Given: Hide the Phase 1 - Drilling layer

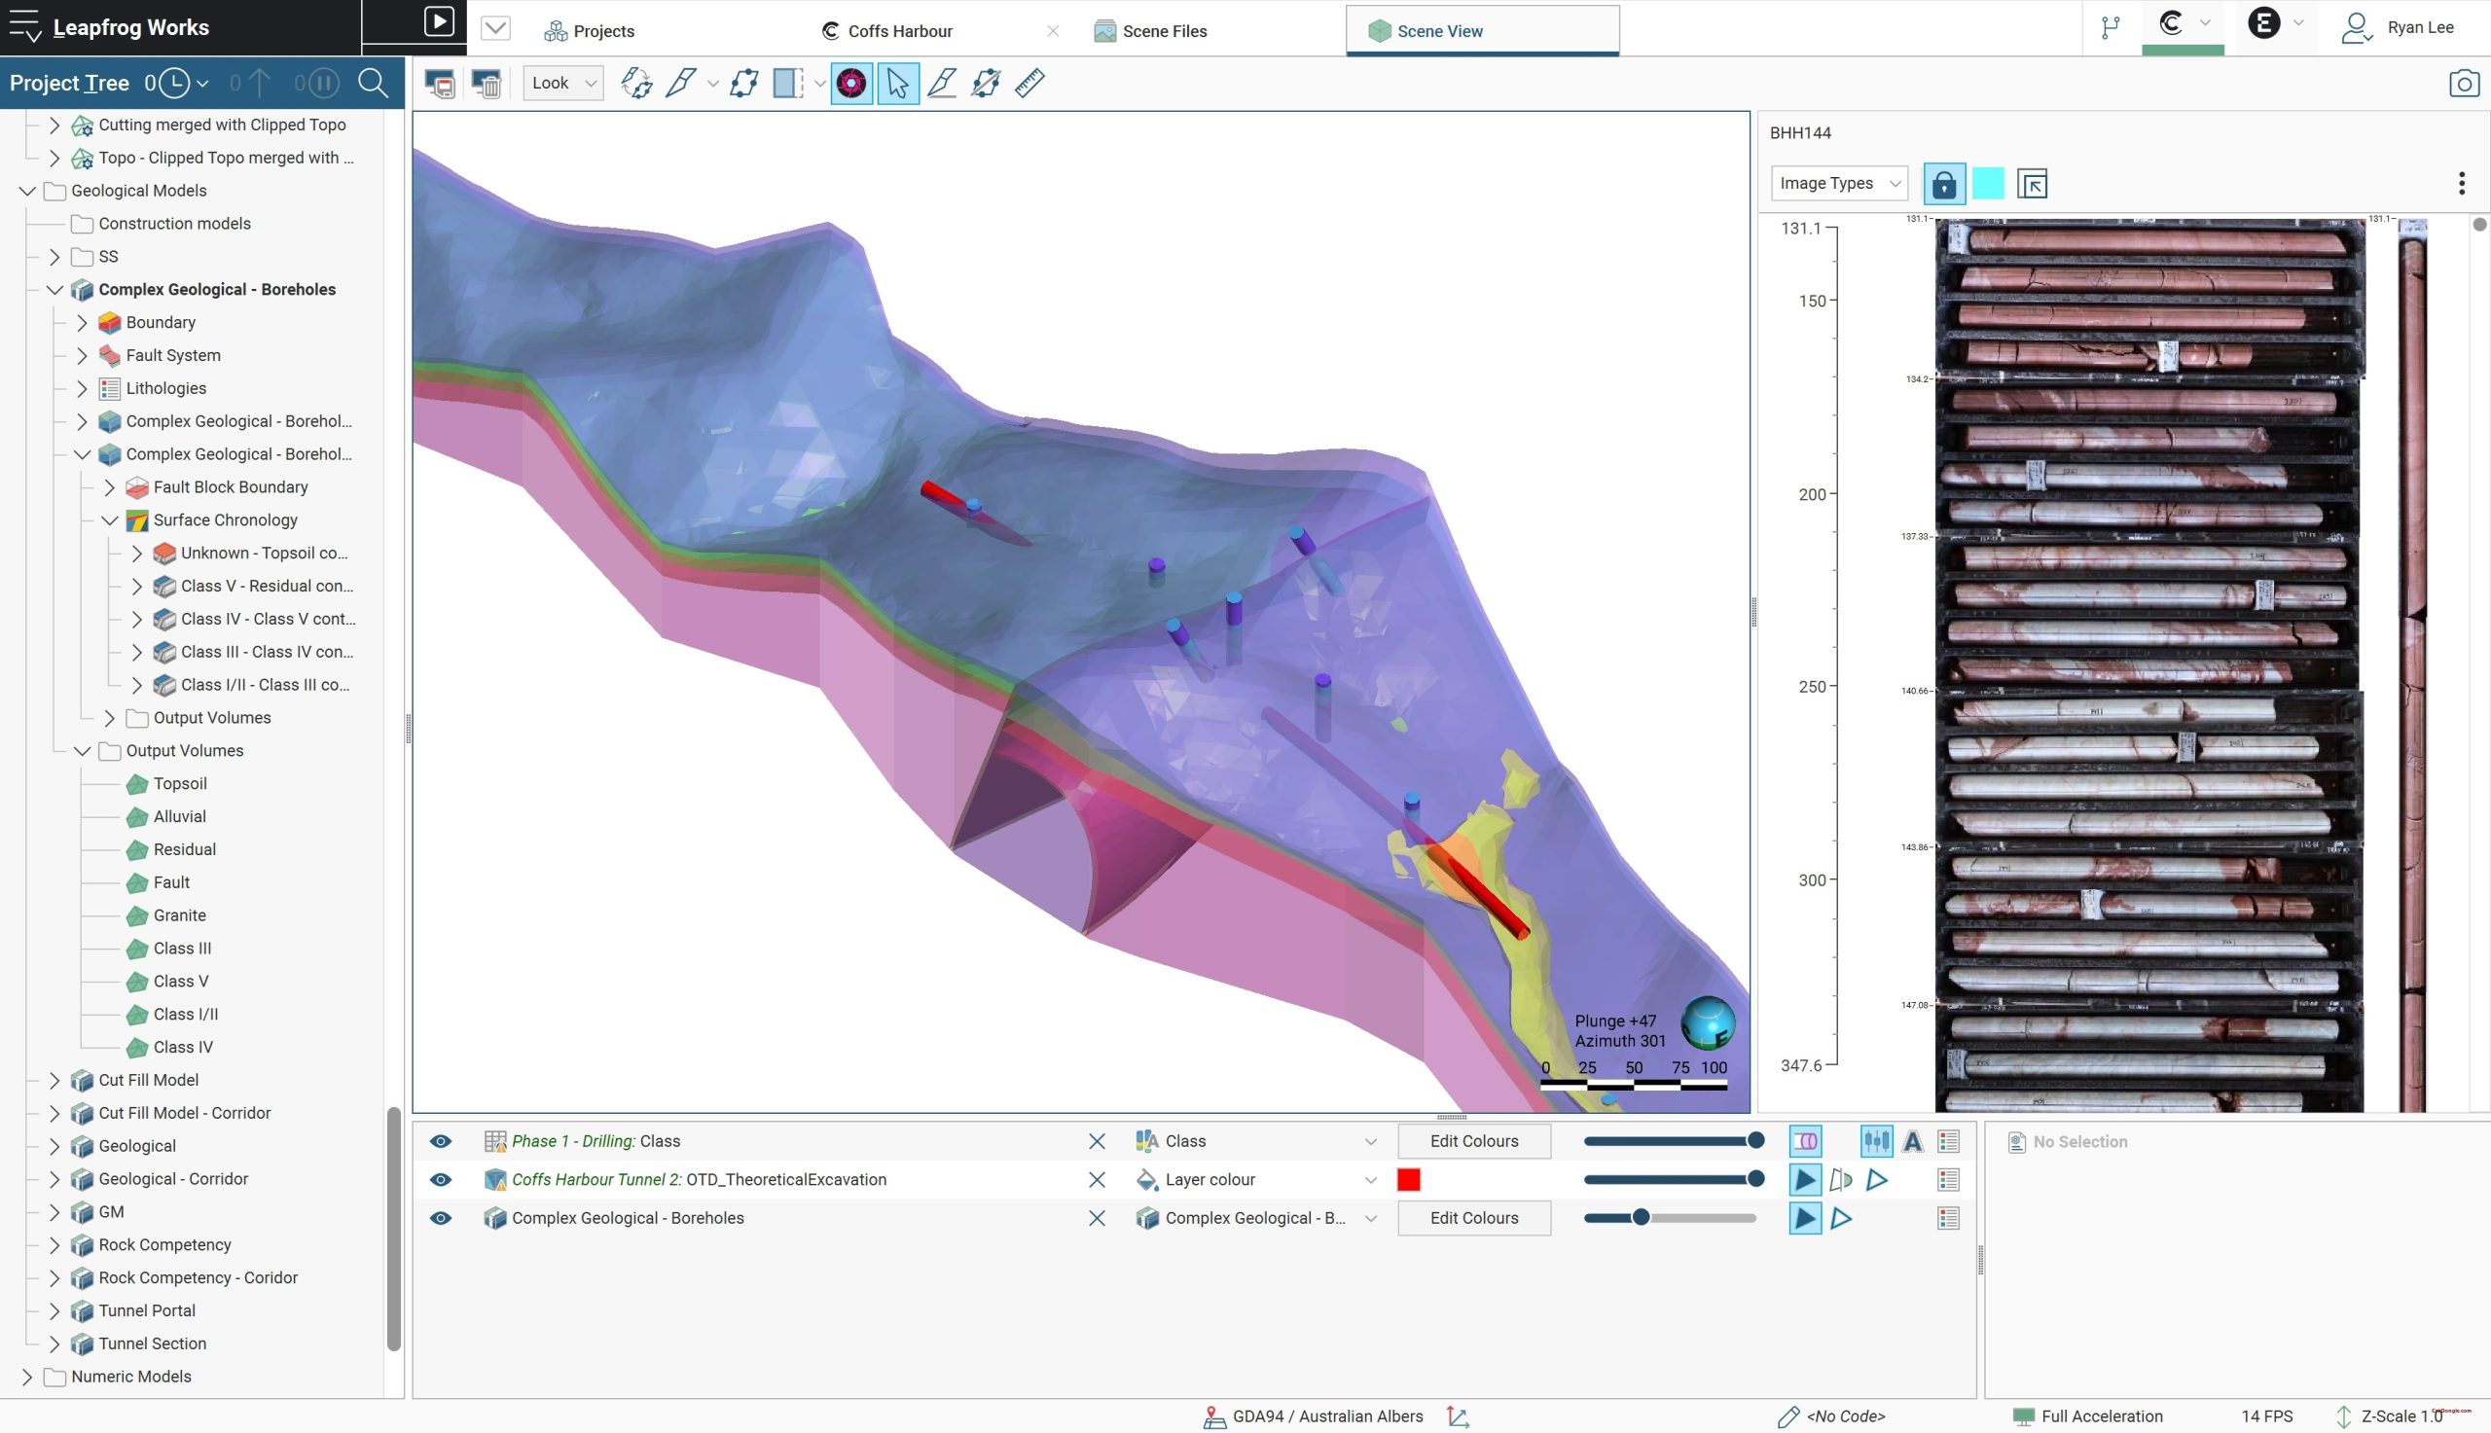Looking at the screenshot, I should pos(440,1140).
